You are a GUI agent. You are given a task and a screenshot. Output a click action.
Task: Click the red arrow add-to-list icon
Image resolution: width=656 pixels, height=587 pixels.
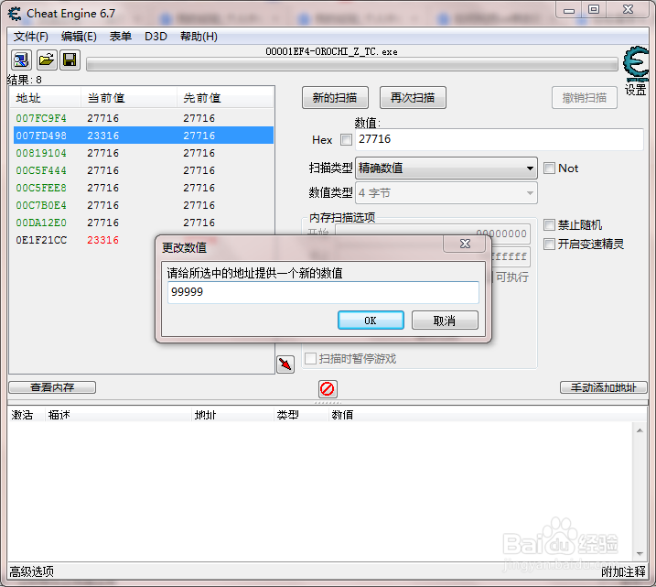pos(285,364)
